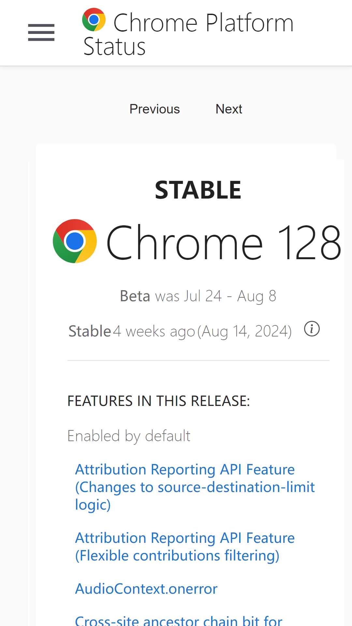Click the small Chrome logo in header

pos(94,20)
